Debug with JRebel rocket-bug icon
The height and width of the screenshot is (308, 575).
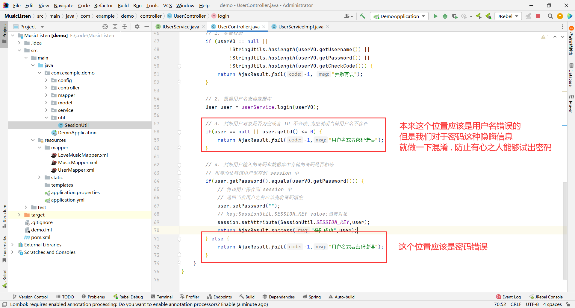point(488,16)
